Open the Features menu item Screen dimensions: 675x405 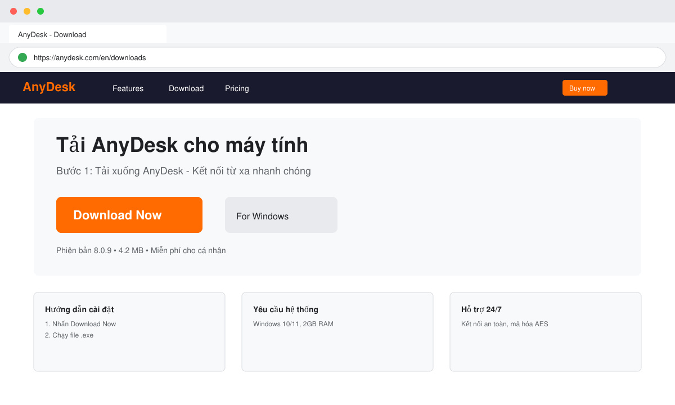click(x=128, y=88)
